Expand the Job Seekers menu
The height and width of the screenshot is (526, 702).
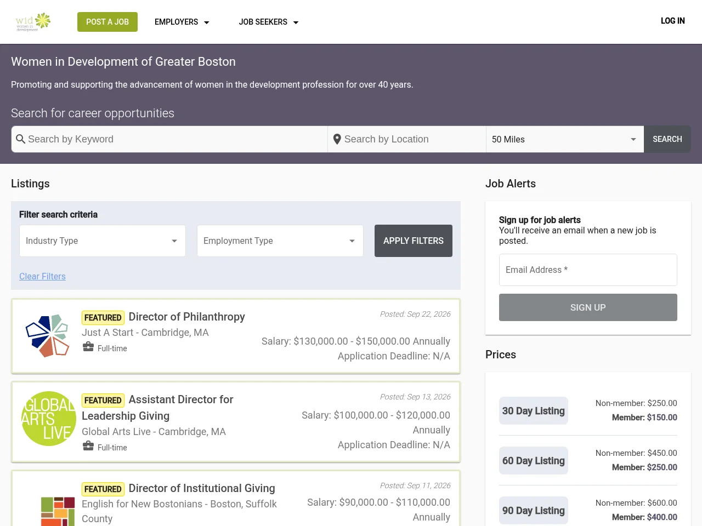point(269,22)
